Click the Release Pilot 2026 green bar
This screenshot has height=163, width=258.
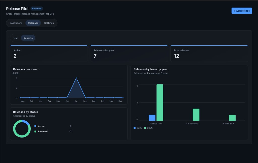pyautogui.click(x=160, y=102)
